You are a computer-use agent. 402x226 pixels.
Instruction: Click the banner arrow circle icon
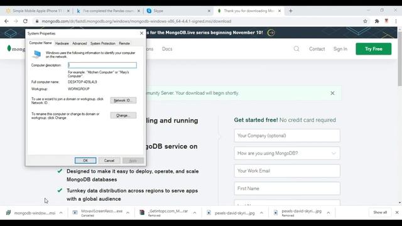pos(271,33)
